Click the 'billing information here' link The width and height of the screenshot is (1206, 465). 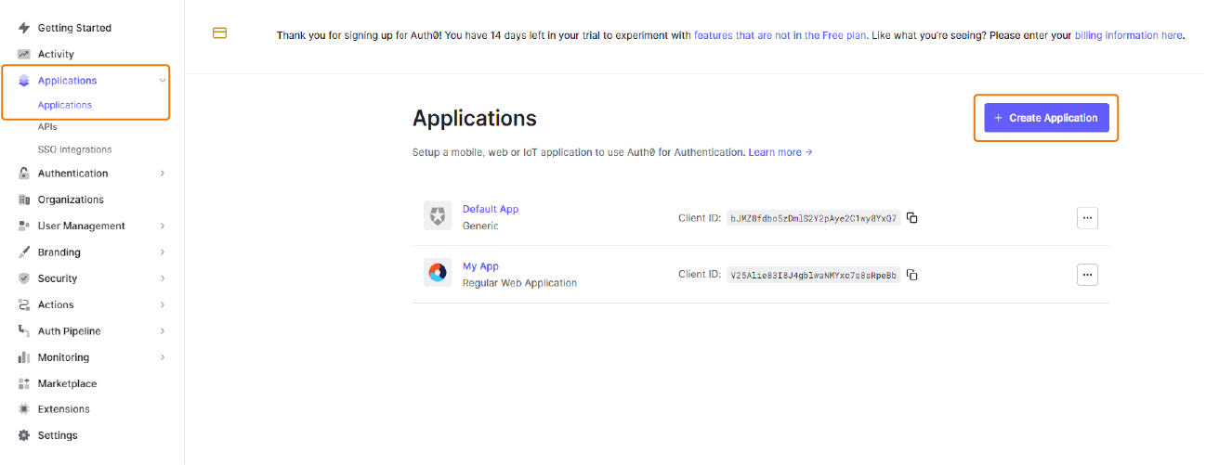[1129, 35]
